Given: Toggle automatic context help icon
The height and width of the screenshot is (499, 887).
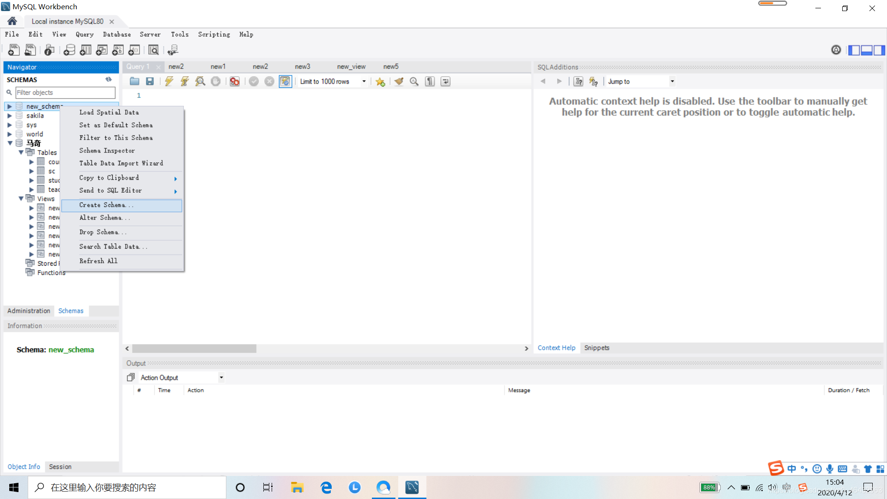Looking at the screenshot, I should point(594,81).
